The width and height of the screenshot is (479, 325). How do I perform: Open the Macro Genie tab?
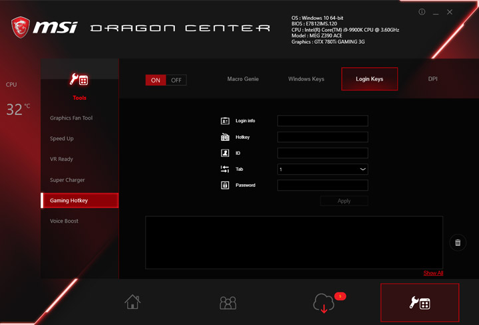(x=243, y=79)
